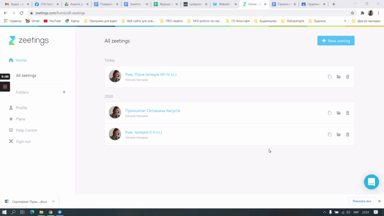Click the folder icon for Принципат Октавіана Августа
Viewport: 384px width, 216px height.
[338, 113]
